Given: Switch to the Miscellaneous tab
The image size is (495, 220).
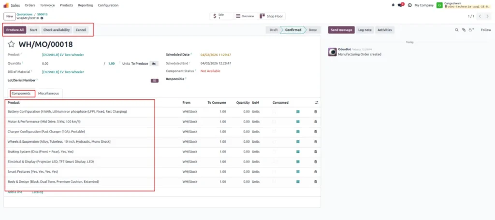Looking at the screenshot, I should coord(49,93).
